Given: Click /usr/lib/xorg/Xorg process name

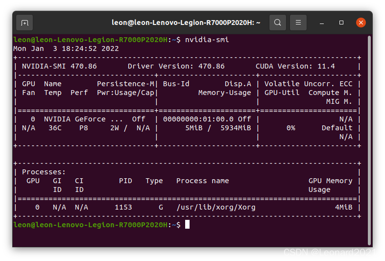Looking at the screenshot, I should point(216,208).
